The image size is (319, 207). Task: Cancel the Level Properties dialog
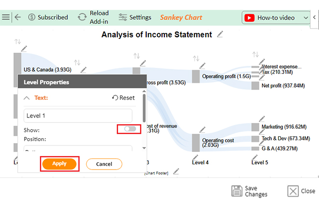click(x=104, y=164)
